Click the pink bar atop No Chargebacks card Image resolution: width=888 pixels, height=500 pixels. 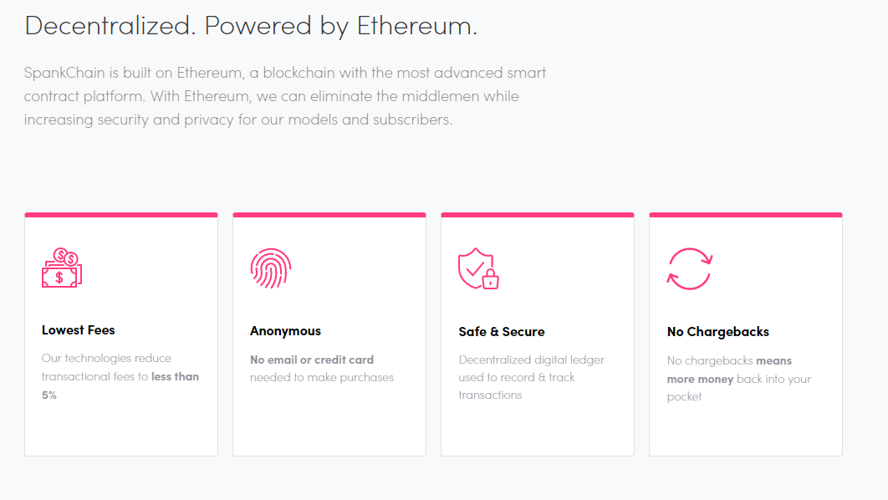click(x=746, y=215)
